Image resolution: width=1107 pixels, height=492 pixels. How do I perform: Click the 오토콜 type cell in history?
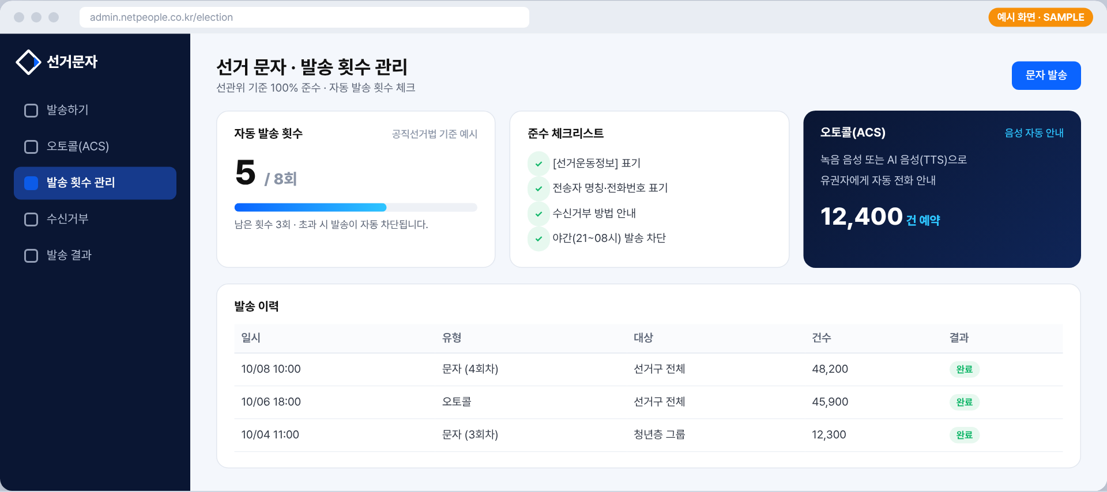coord(457,402)
